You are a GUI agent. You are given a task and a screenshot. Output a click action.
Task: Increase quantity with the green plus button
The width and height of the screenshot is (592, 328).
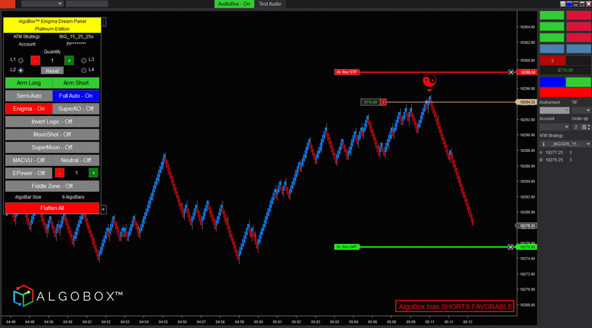point(69,60)
